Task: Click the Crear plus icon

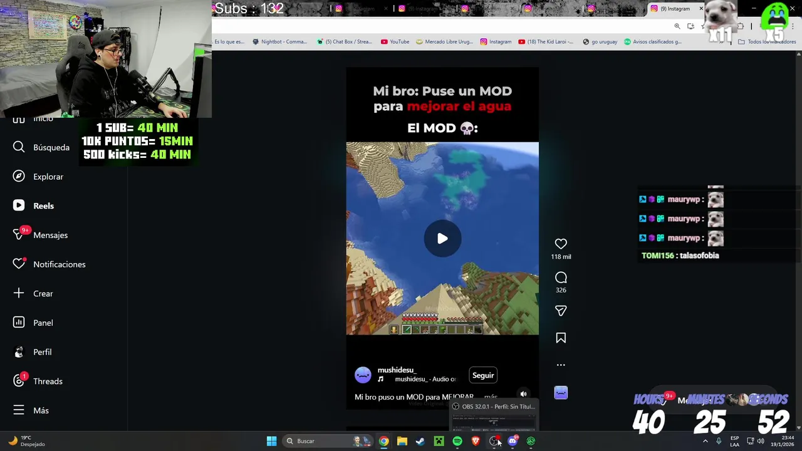Action: click(19, 293)
